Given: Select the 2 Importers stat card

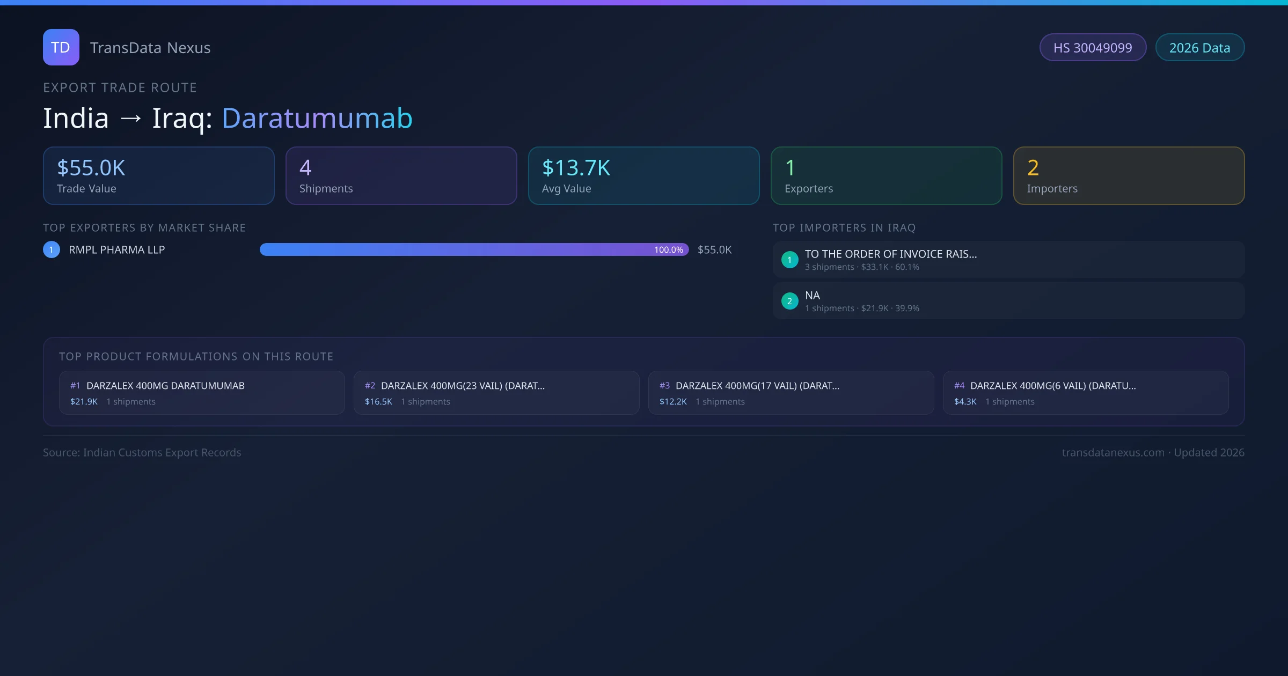Looking at the screenshot, I should pyautogui.click(x=1129, y=176).
